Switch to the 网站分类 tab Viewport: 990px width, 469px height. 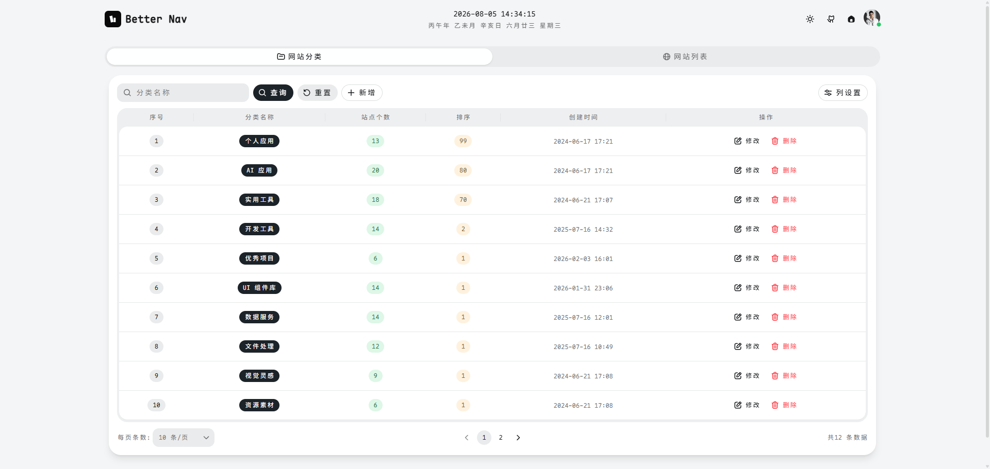[300, 57]
